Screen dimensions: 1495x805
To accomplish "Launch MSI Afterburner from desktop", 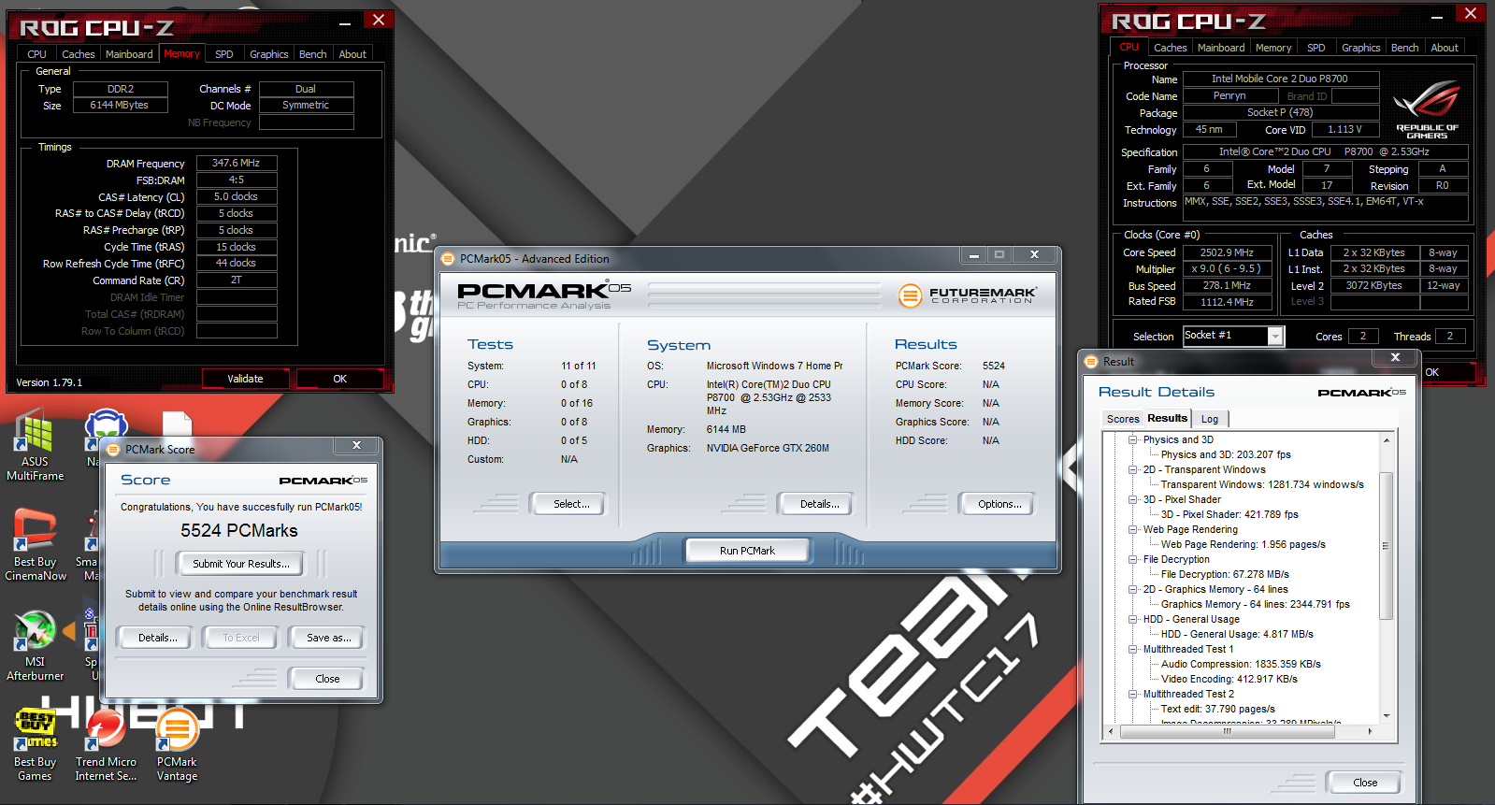I will (36, 645).
